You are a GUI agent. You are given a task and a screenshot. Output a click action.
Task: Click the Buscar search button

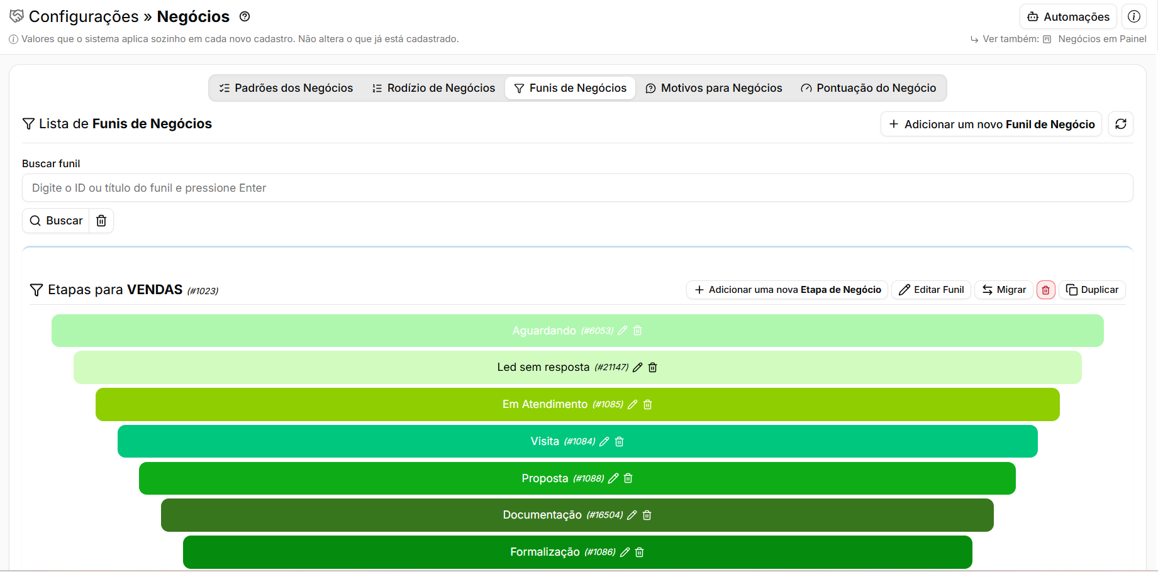tap(56, 221)
